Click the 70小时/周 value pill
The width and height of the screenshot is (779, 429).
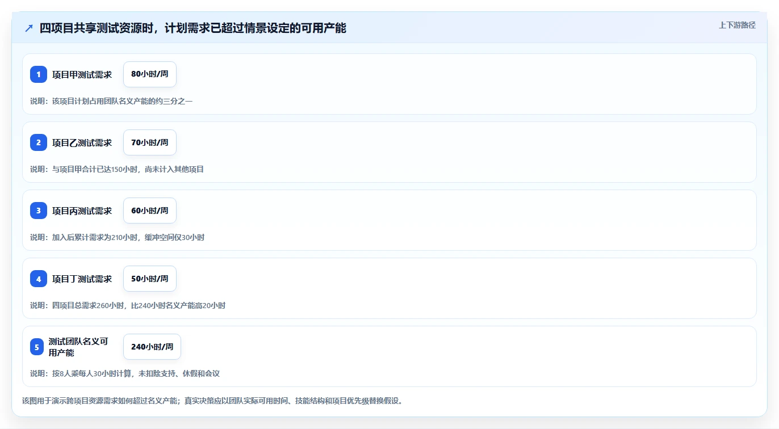point(150,142)
